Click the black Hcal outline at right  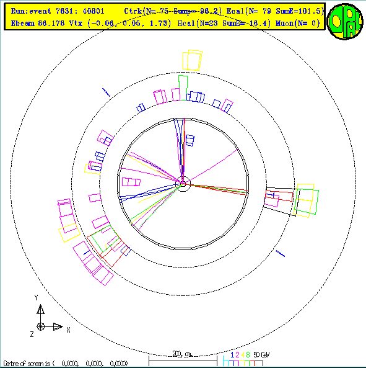pyautogui.click(x=281, y=202)
